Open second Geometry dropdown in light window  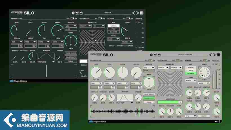177,68
